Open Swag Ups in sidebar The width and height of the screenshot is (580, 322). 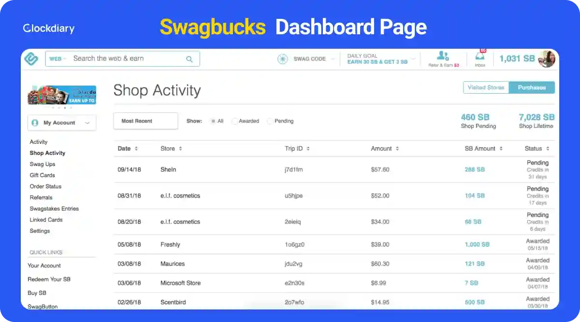tap(43, 164)
